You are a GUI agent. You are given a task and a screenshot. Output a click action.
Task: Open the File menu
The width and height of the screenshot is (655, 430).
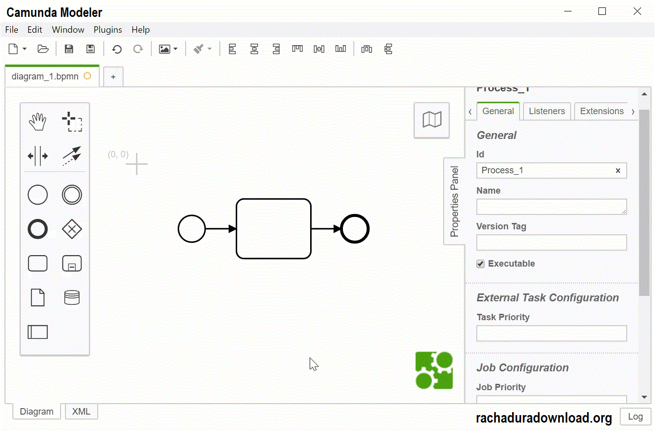11,30
